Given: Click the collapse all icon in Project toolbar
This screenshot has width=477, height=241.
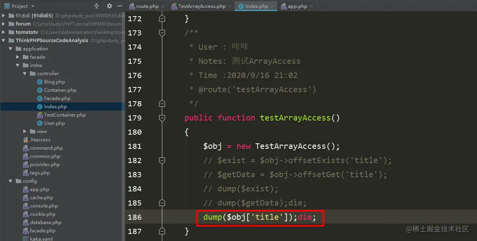Looking at the screenshot, I should [97, 6].
